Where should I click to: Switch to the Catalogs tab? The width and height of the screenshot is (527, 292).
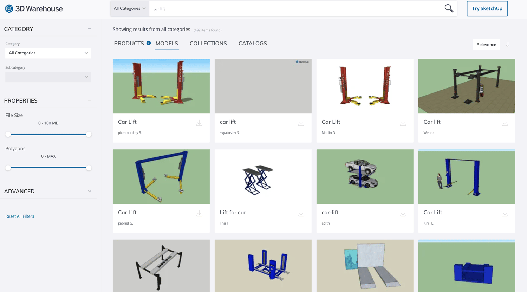tap(253, 44)
